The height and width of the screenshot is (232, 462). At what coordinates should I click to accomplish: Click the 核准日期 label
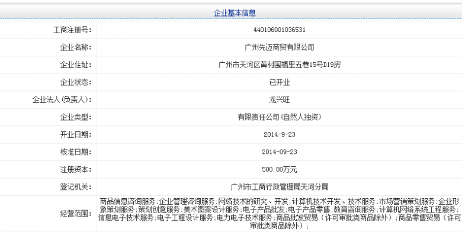click(76, 152)
